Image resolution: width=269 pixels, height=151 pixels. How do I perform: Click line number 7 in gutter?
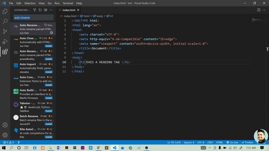point(65,48)
